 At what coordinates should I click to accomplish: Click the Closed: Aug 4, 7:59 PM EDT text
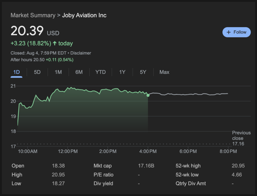[x=38, y=53]
